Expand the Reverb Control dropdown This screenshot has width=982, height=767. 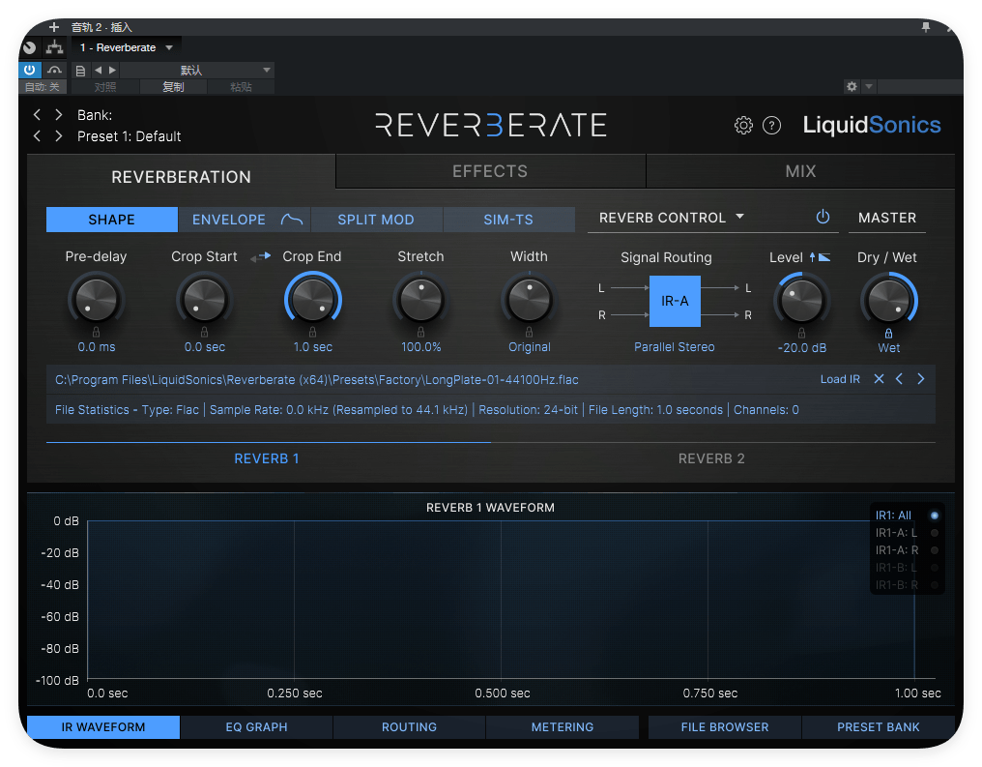[x=739, y=217]
